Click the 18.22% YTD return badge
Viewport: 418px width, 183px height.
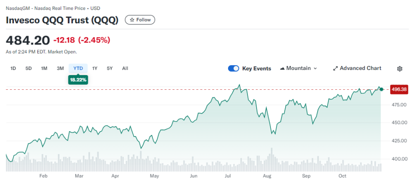(x=78, y=80)
